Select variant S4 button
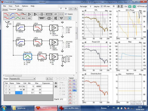 [70, 90]
